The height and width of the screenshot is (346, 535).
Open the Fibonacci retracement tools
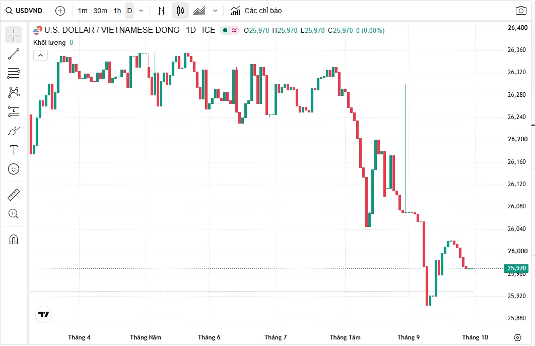14,73
